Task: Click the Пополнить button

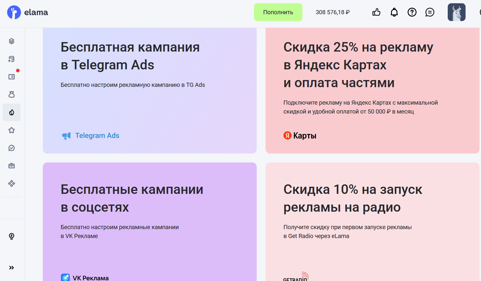Action: point(278,12)
